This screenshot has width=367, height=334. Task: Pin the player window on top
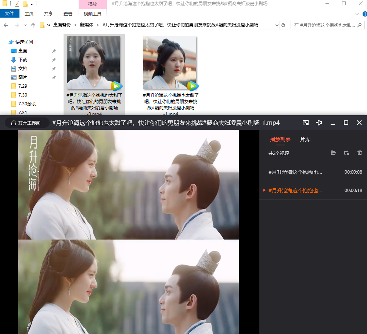click(319, 123)
